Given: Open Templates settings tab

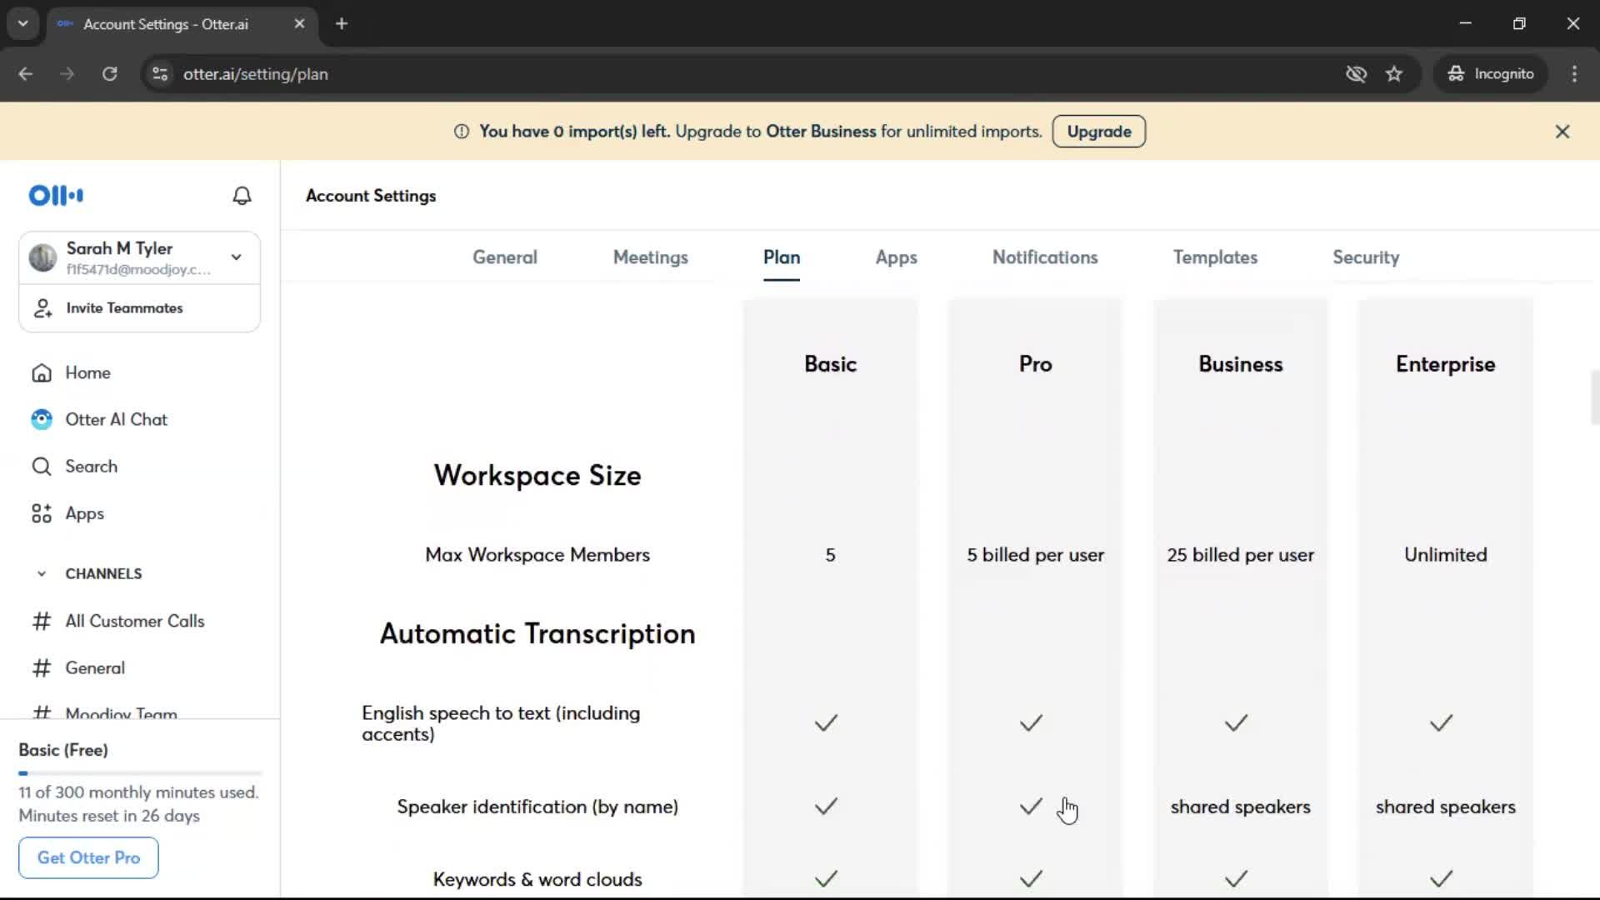Looking at the screenshot, I should (x=1215, y=257).
